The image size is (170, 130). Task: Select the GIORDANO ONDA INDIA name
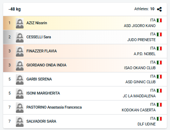(46, 65)
